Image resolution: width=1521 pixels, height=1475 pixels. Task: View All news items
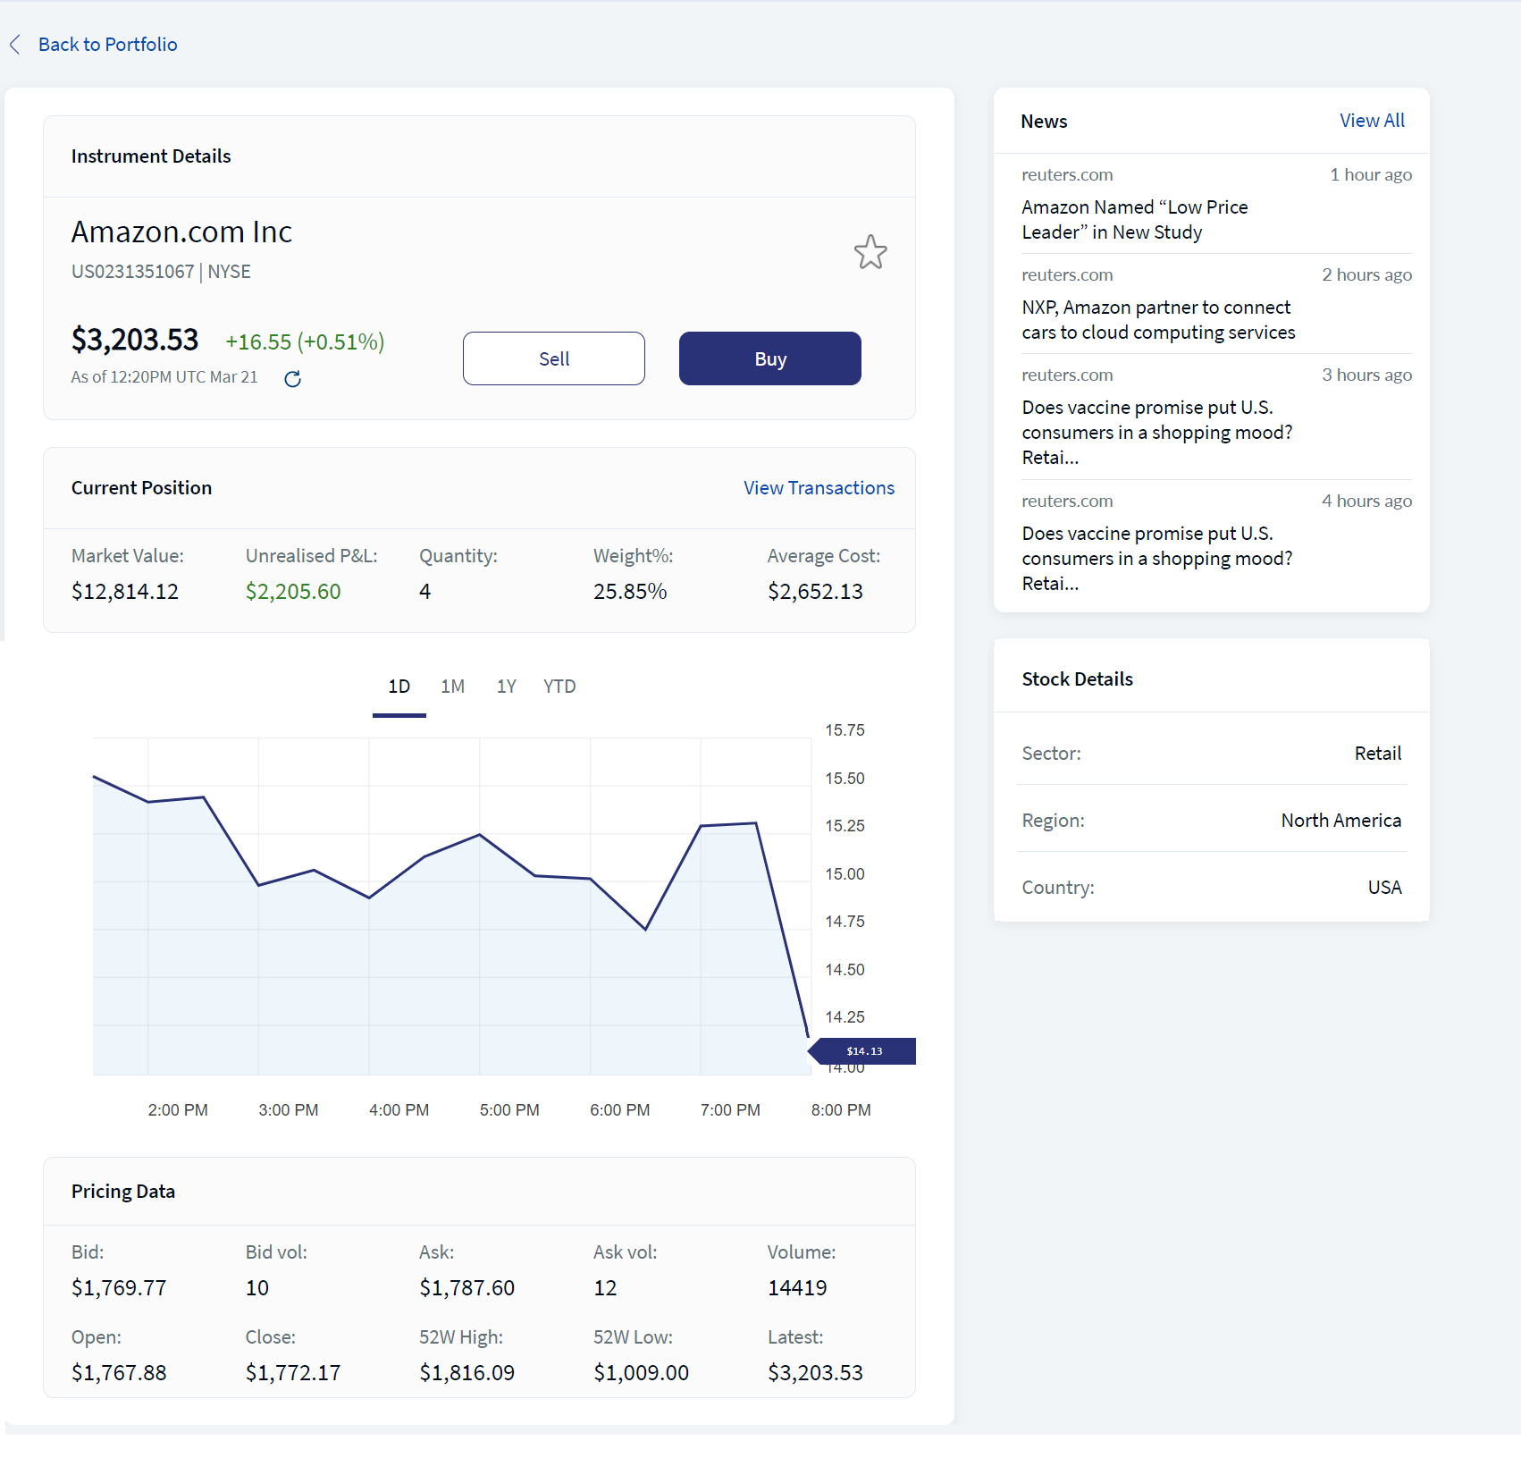point(1372,121)
